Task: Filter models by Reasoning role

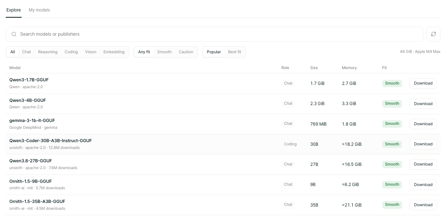Action: tap(48, 52)
